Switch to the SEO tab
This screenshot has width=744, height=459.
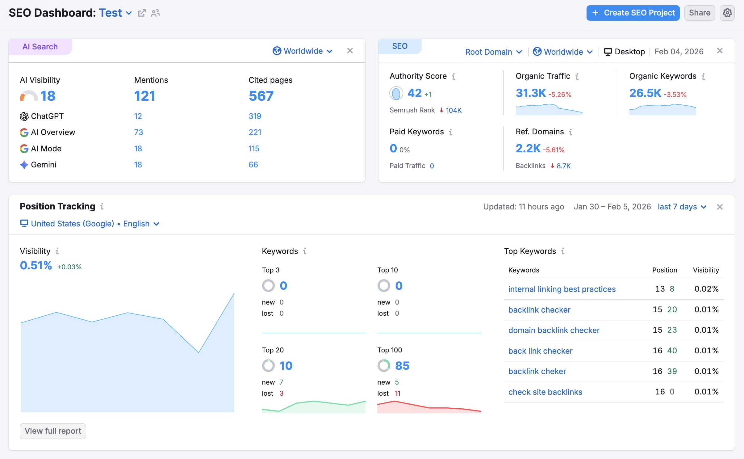(399, 46)
